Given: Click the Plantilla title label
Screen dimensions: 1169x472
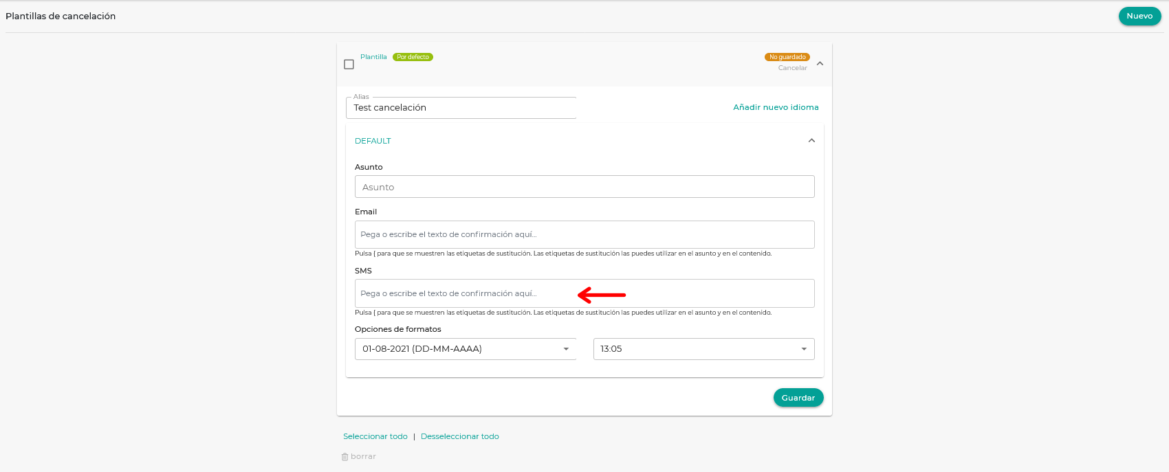Looking at the screenshot, I should (373, 57).
